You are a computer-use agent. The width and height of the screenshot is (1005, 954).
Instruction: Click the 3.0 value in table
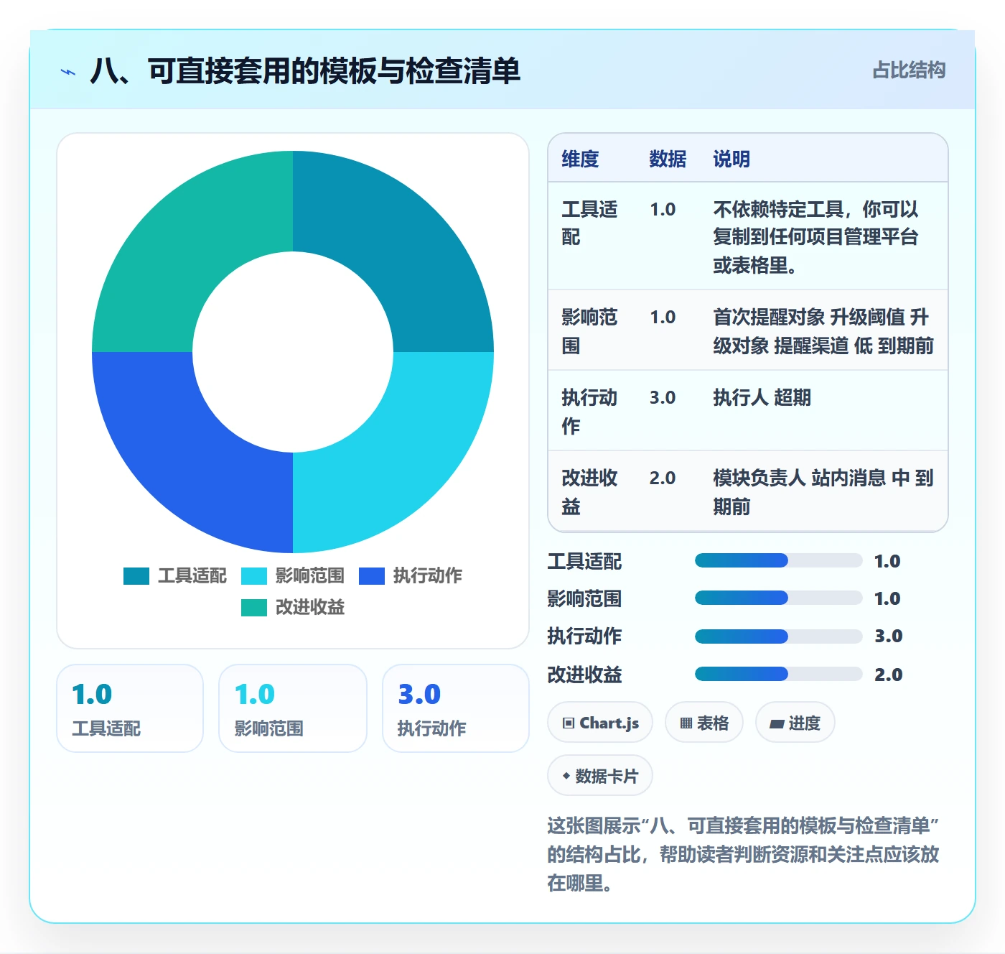click(663, 397)
